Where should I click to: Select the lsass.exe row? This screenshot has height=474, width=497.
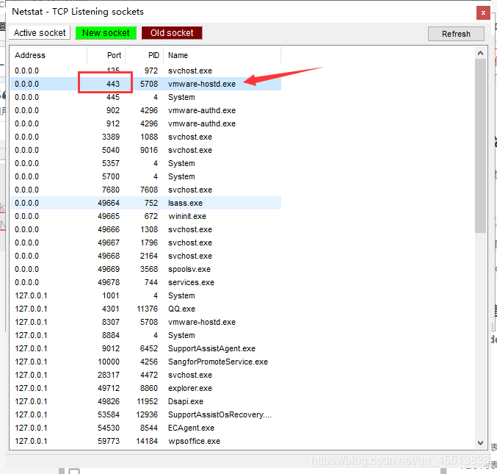pyautogui.click(x=146, y=203)
